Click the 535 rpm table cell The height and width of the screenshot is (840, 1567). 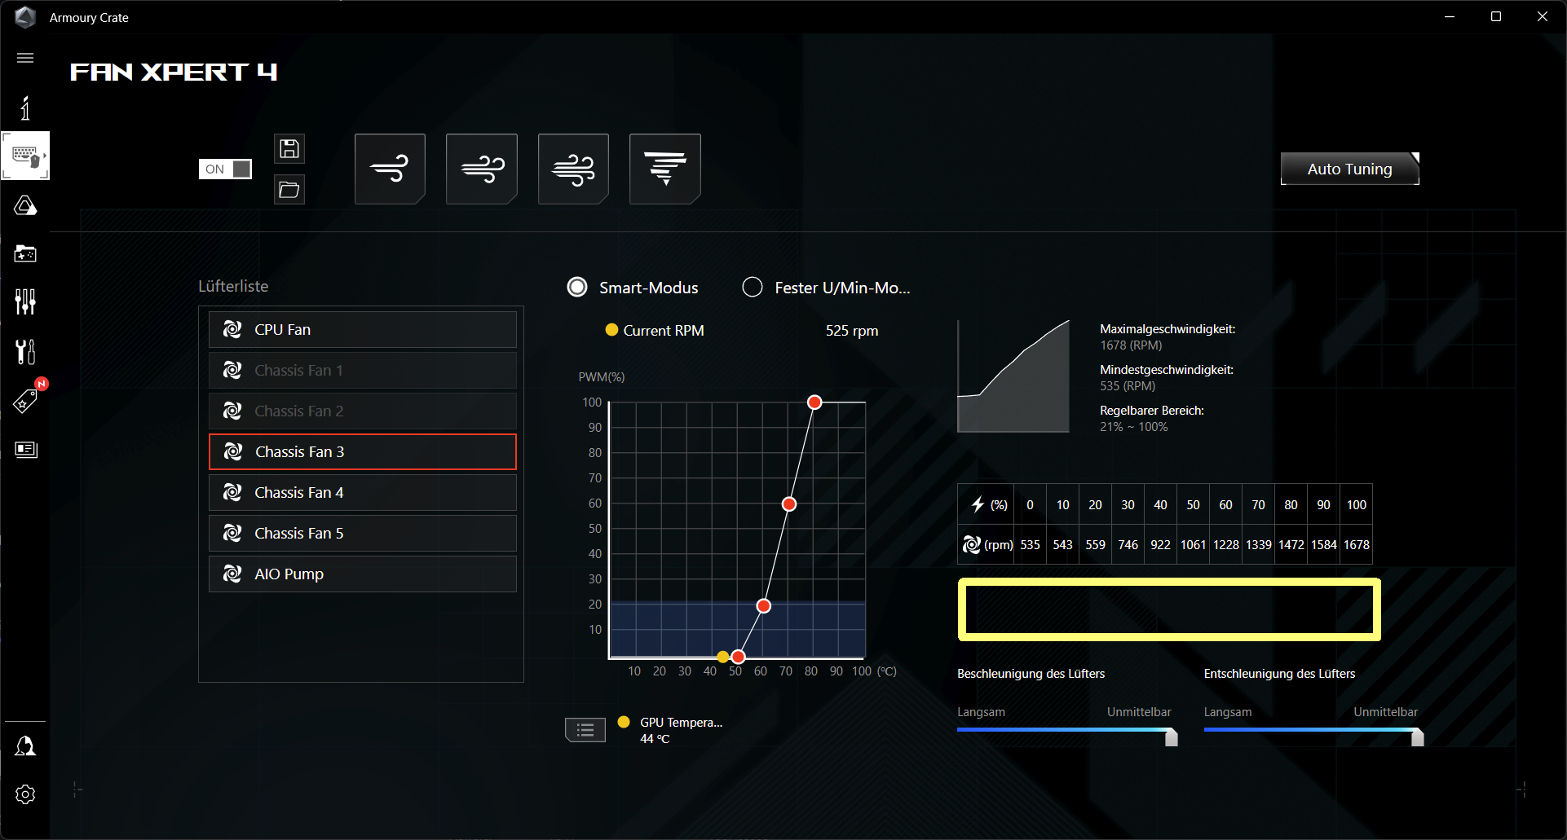[1031, 545]
